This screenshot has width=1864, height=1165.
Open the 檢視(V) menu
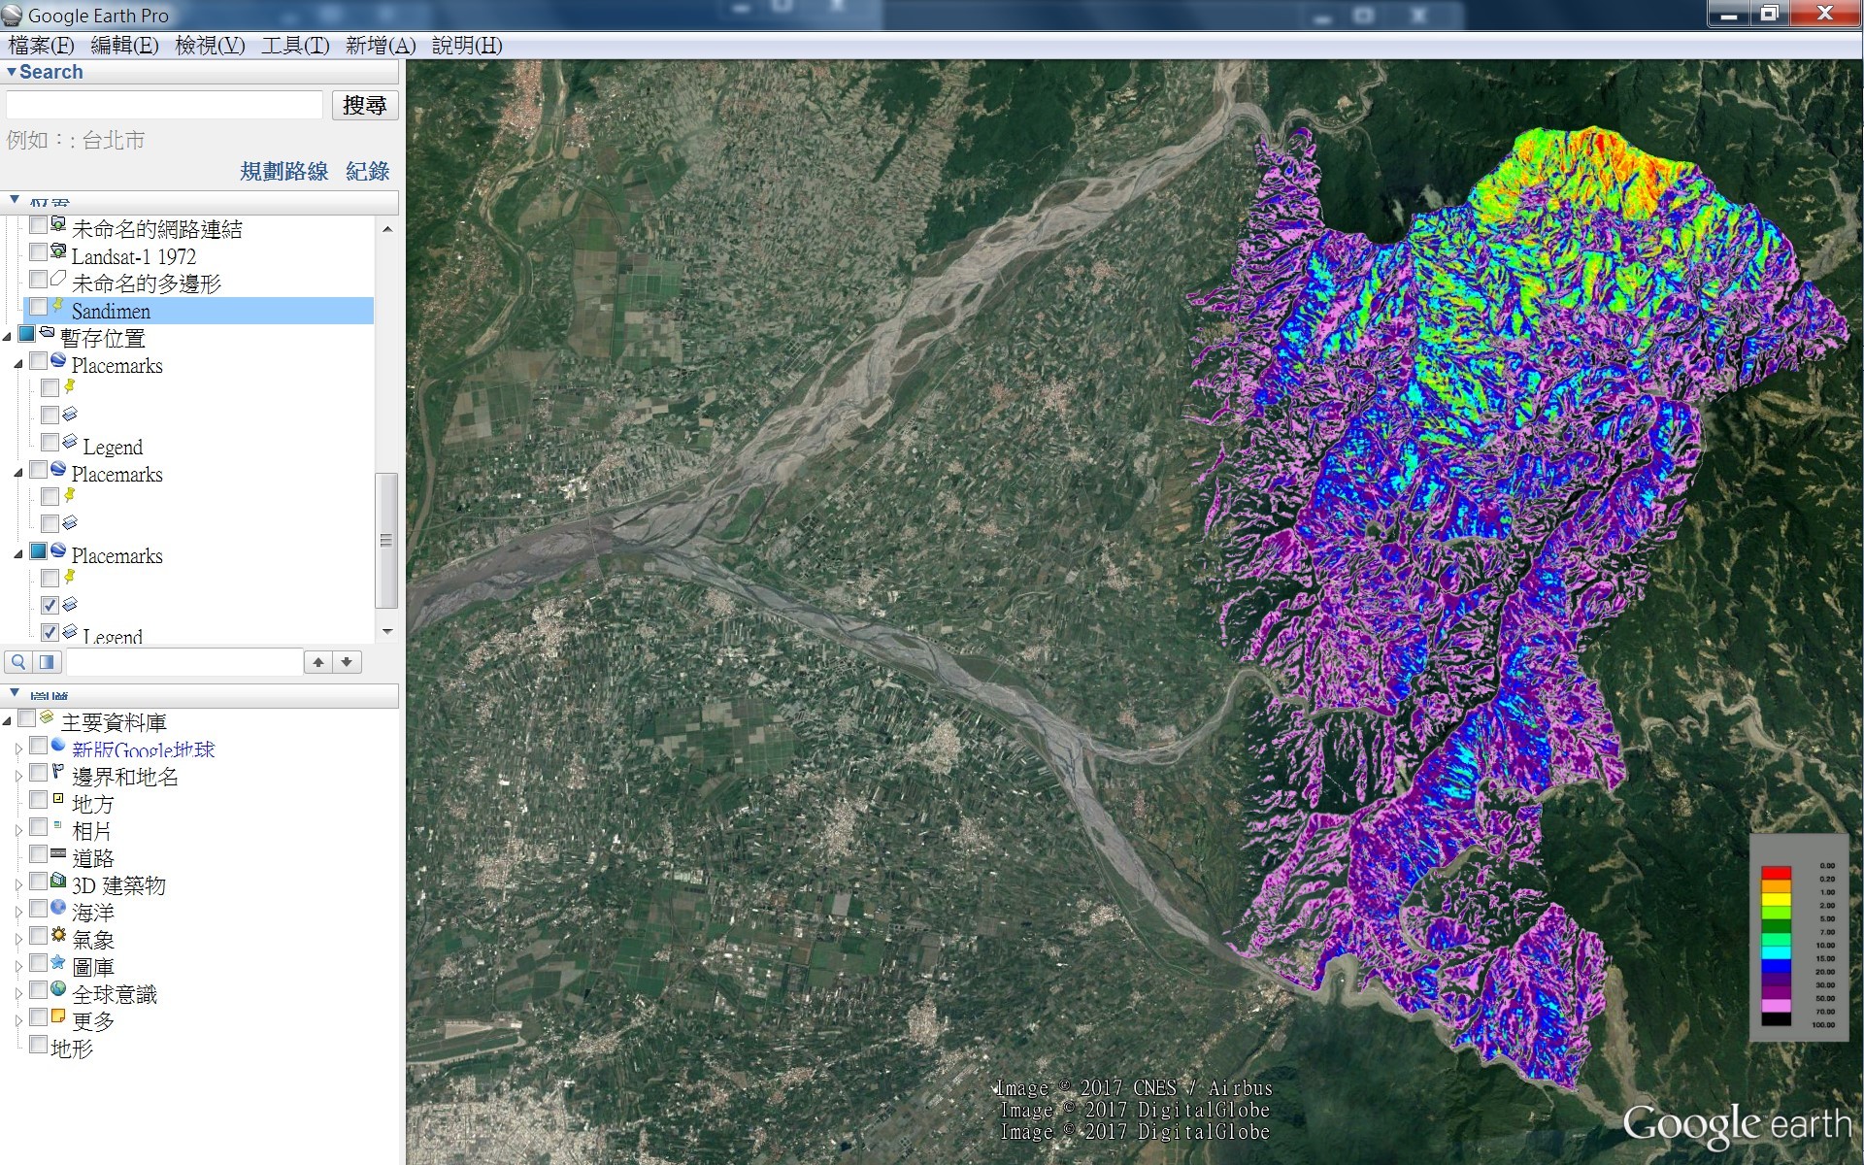click(x=210, y=46)
